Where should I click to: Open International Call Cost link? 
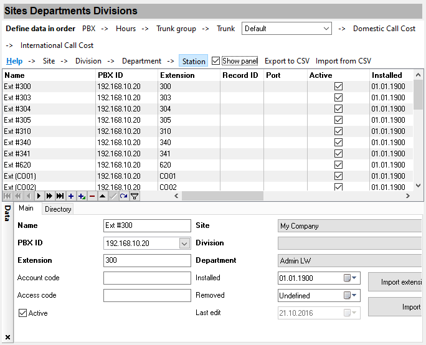(57, 45)
